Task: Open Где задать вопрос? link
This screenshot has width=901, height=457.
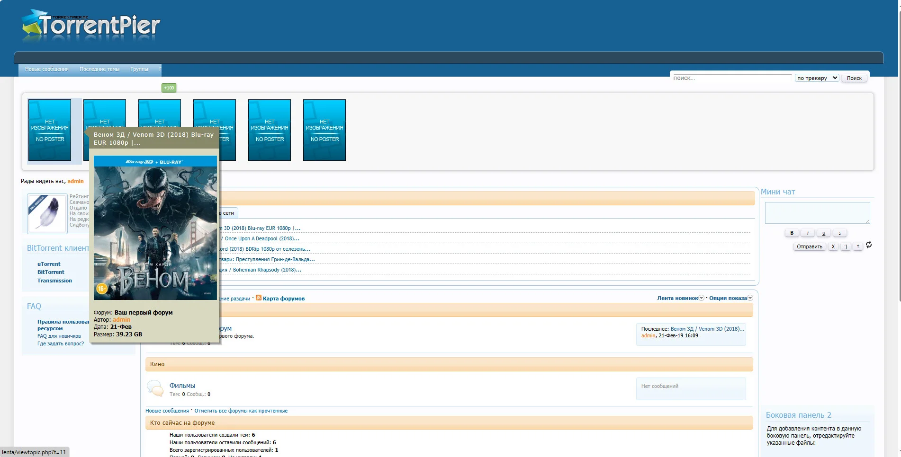Action: [61, 344]
